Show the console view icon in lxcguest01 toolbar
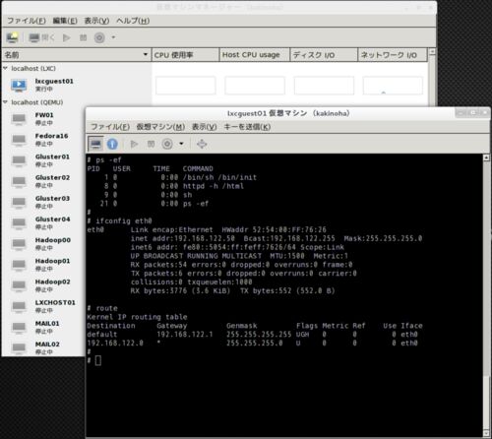 95,144
